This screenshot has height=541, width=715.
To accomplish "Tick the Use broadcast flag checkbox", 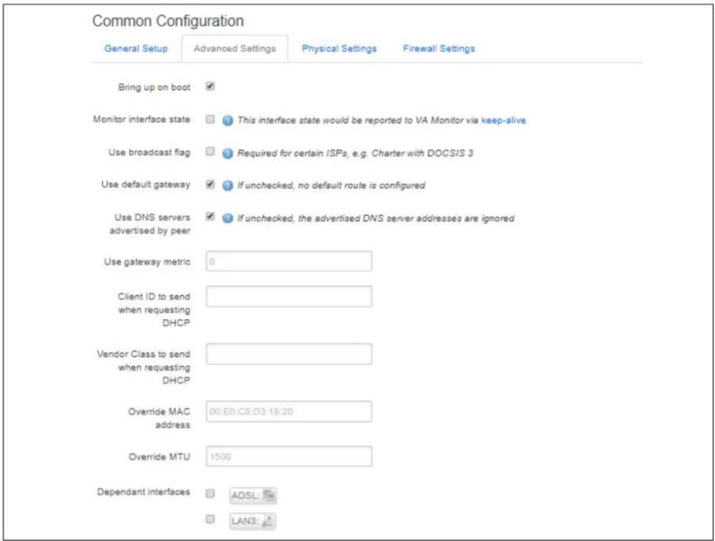I will (210, 152).
